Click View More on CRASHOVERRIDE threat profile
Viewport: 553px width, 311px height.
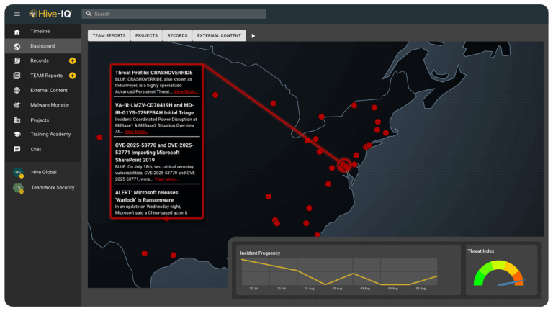tap(186, 92)
